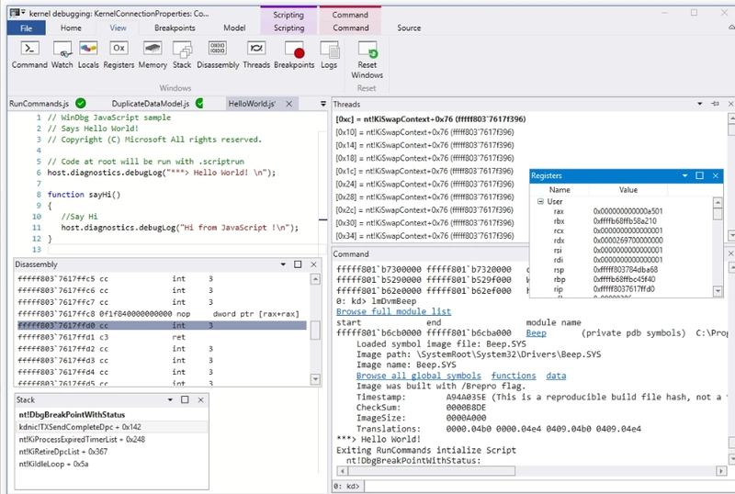735x494 pixels.
Task: Open the Breakpoints window from ribbon
Action: [294, 55]
